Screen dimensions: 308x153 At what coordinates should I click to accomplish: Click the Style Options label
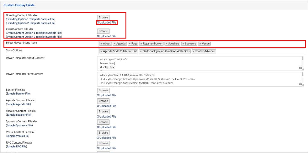[14, 50]
